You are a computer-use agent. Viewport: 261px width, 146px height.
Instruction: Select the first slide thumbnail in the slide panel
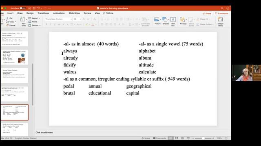15,39
